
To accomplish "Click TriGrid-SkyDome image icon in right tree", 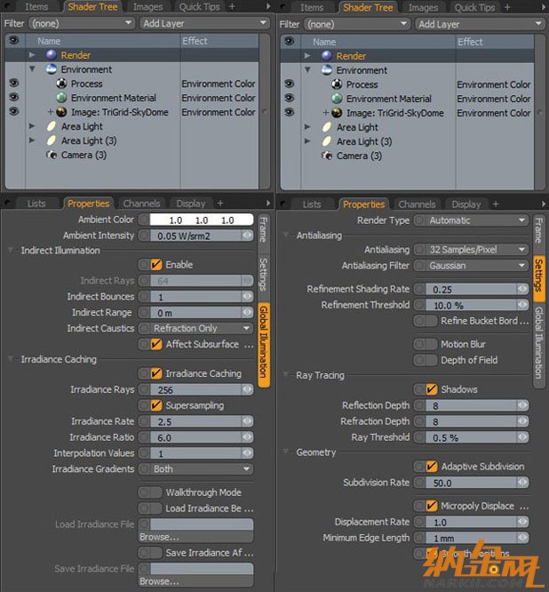I will (x=337, y=113).
